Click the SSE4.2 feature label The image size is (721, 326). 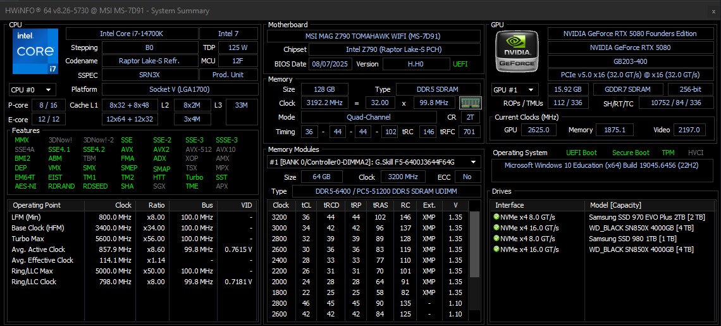click(94, 149)
